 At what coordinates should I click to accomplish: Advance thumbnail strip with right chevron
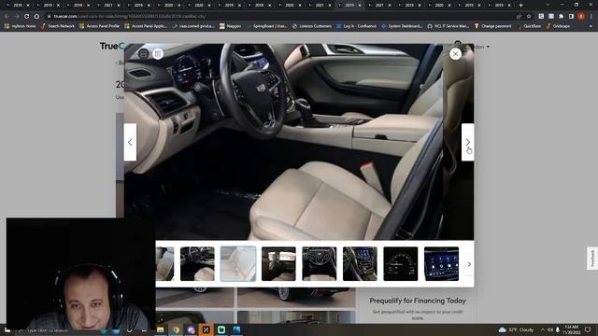[469, 264]
